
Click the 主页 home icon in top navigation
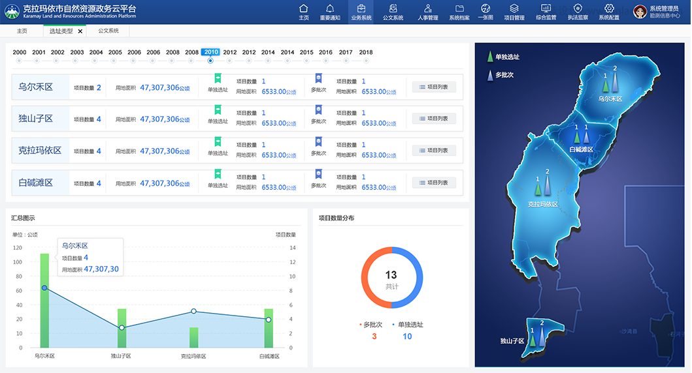(303, 8)
